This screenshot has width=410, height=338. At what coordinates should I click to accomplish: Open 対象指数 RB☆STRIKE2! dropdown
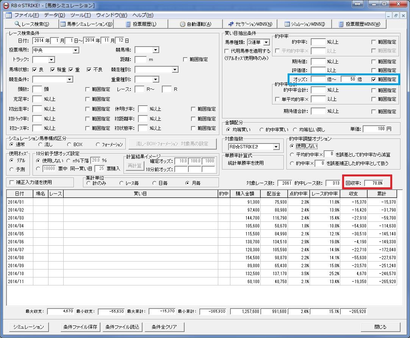[276, 147]
